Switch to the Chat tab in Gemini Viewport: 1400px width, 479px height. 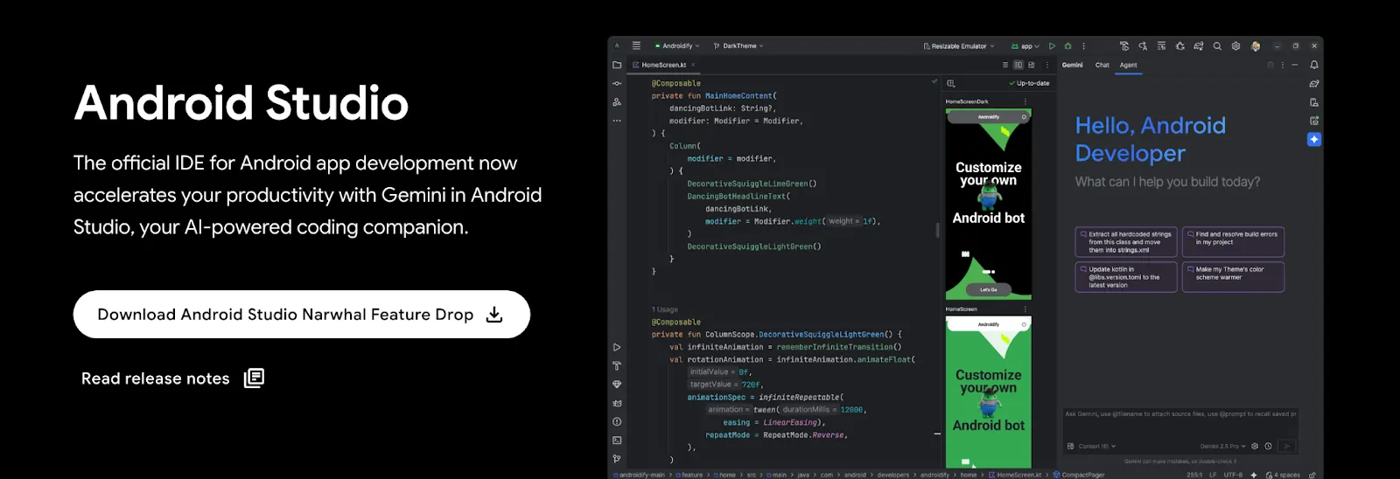pyautogui.click(x=1102, y=65)
